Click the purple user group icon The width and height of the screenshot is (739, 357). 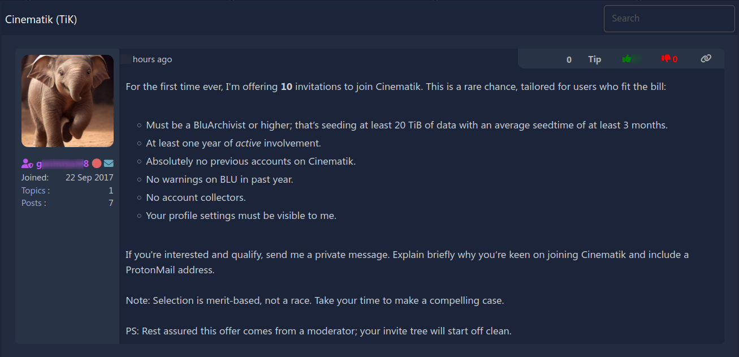(x=27, y=164)
